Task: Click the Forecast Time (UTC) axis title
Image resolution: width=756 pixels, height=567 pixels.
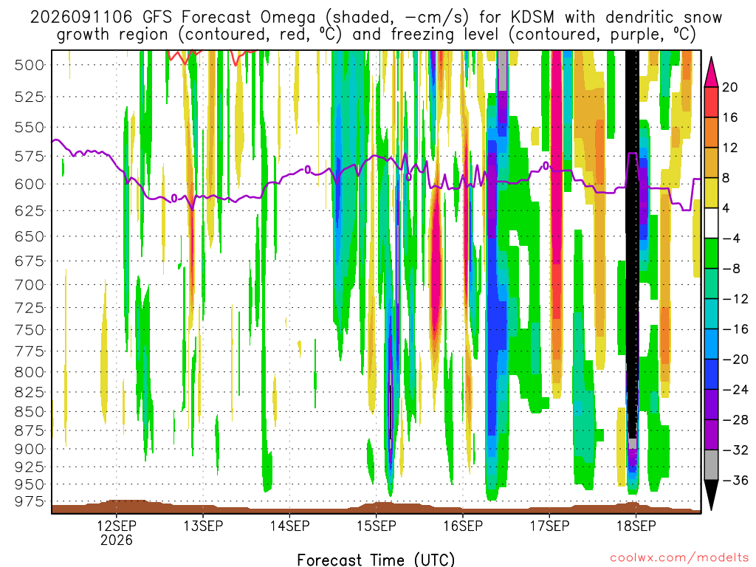Action: (376, 560)
